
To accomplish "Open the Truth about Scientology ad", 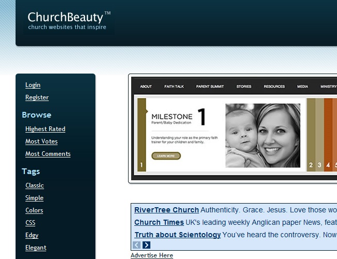I will tap(177, 235).
